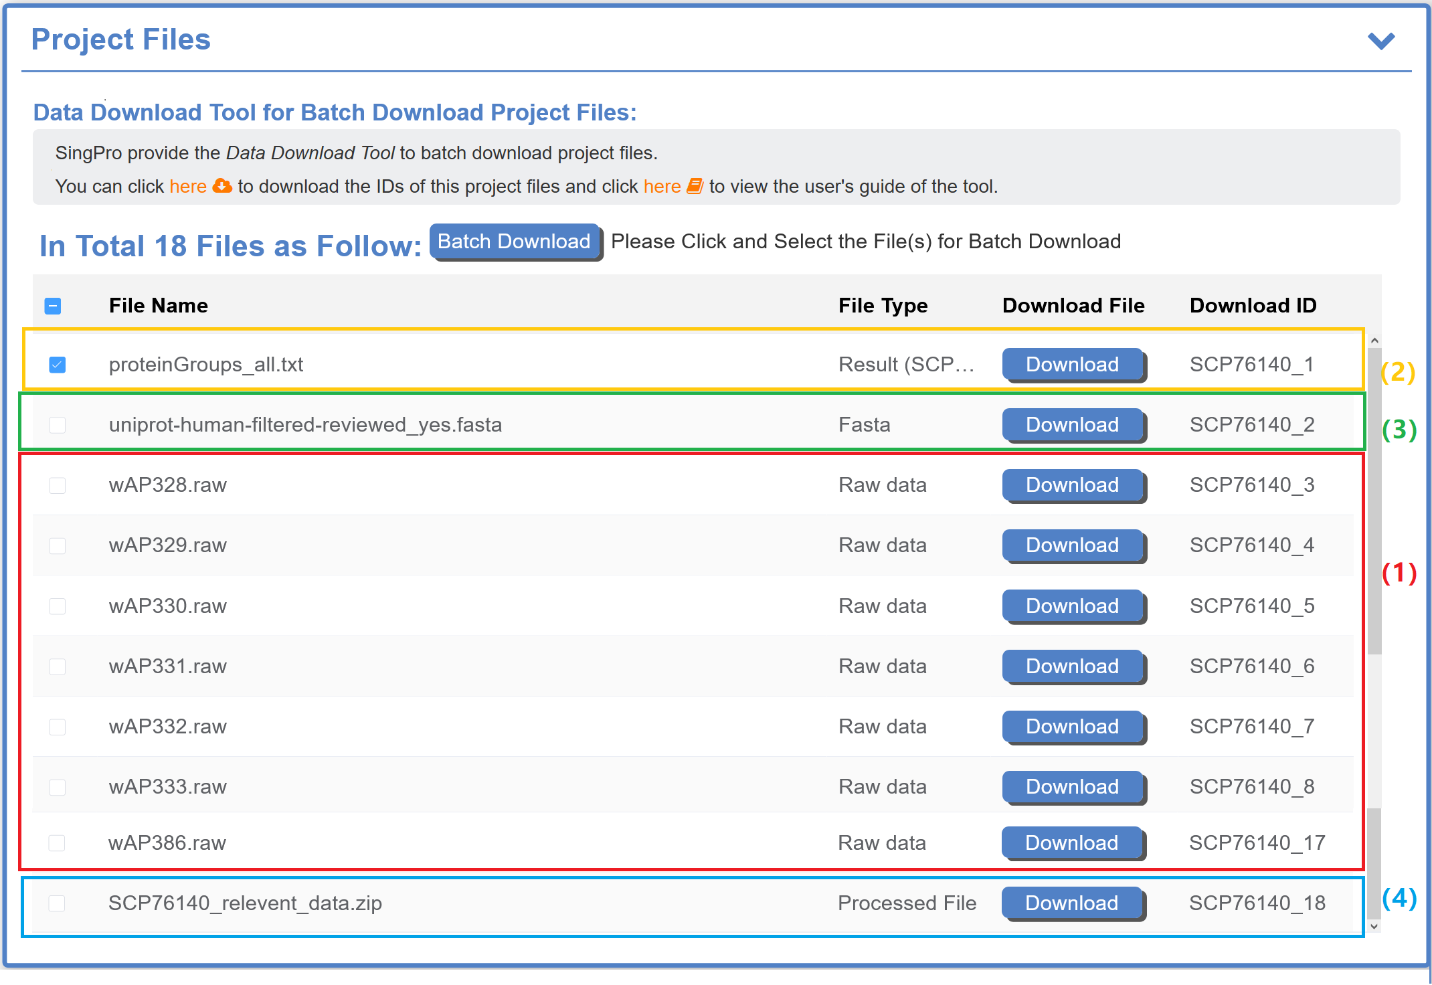Collapse the Project Files panel chevron
Screen dimensions: 1432x985
(x=1380, y=41)
